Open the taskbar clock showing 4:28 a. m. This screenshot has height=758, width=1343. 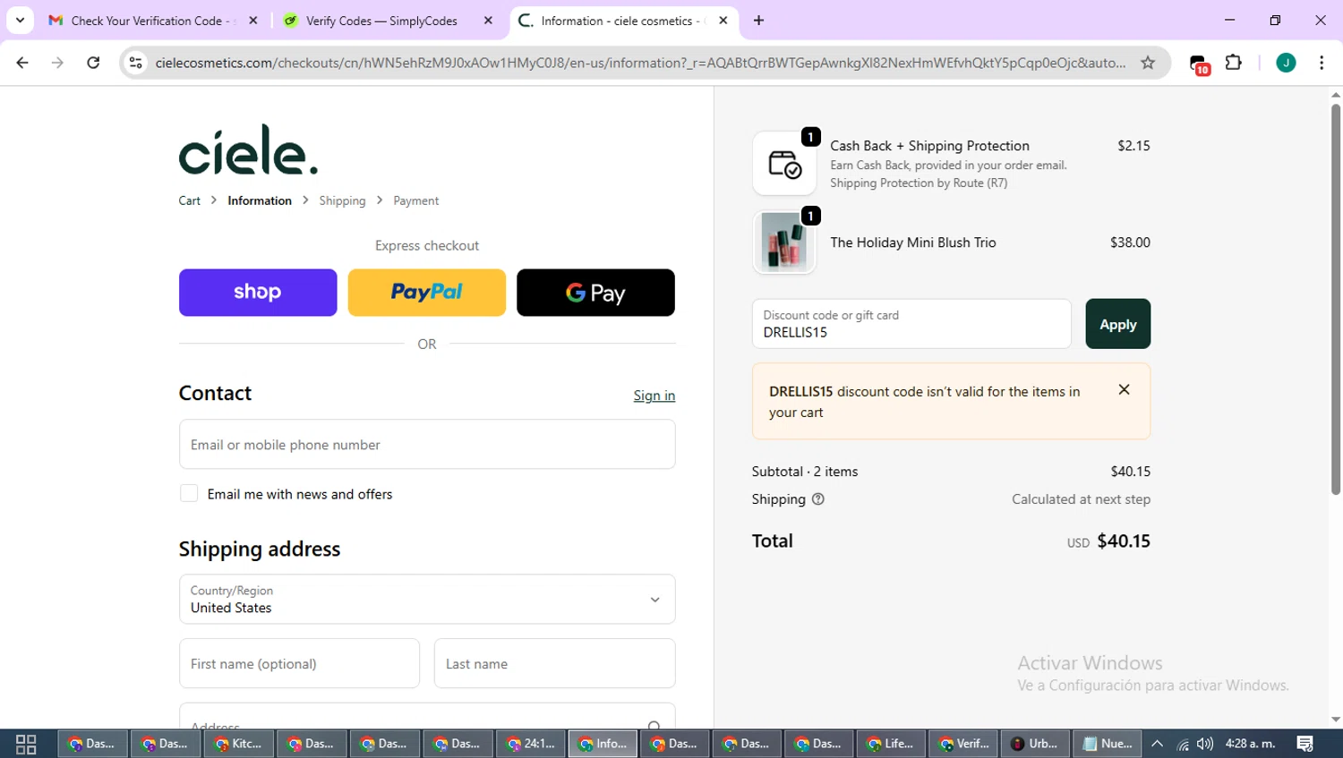tap(1250, 744)
